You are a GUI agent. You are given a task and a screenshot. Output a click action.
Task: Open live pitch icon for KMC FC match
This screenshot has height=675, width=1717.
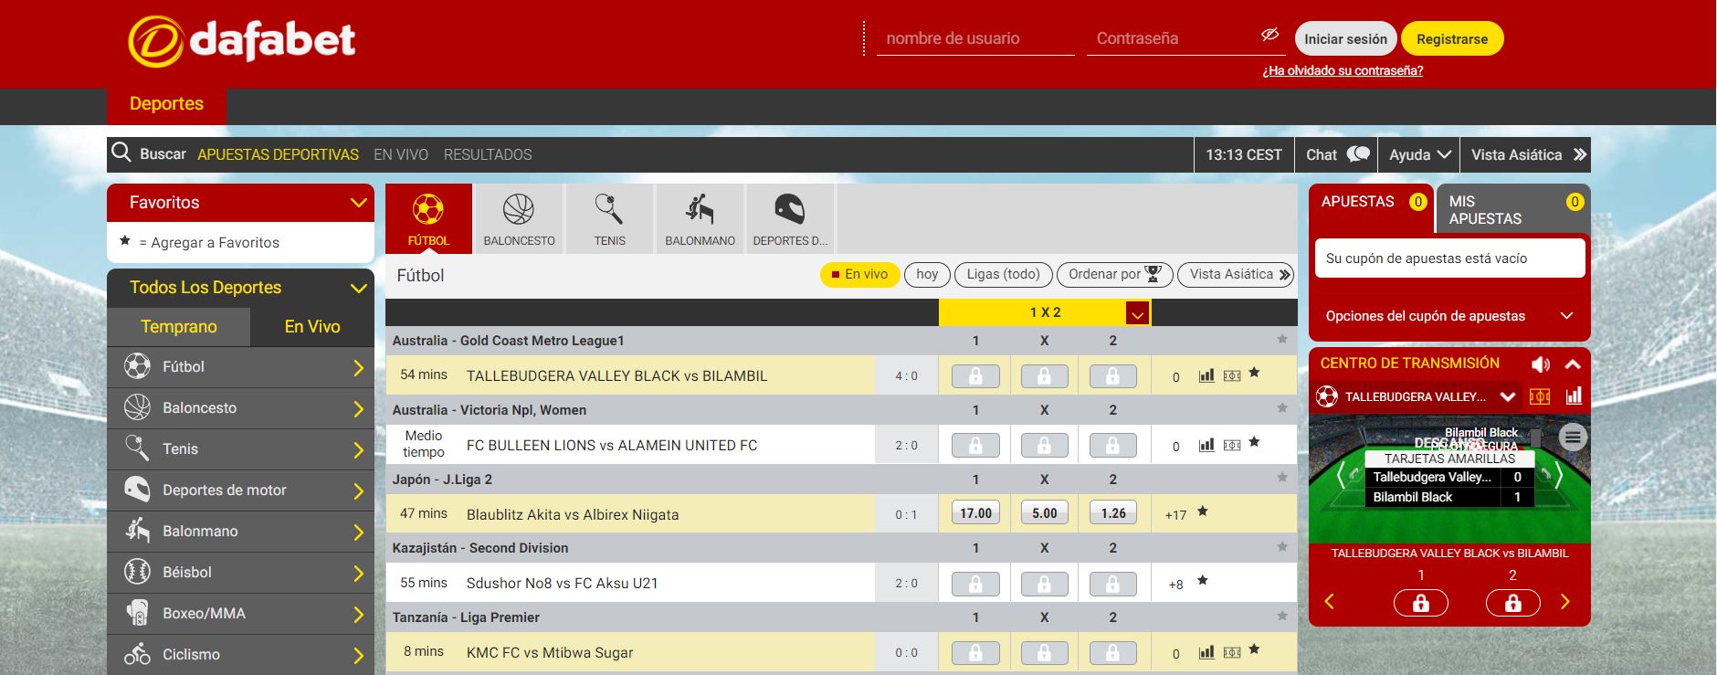tap(1232, 652)
